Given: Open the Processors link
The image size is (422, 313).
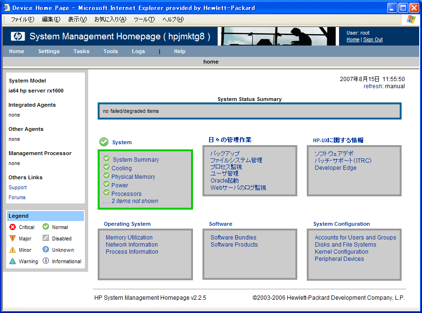Looking at the screenshot, I should (127, 194).
